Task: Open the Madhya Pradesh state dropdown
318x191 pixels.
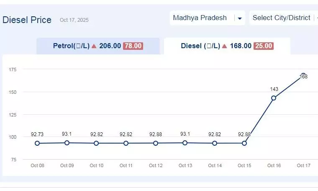Action: (200, 18)
